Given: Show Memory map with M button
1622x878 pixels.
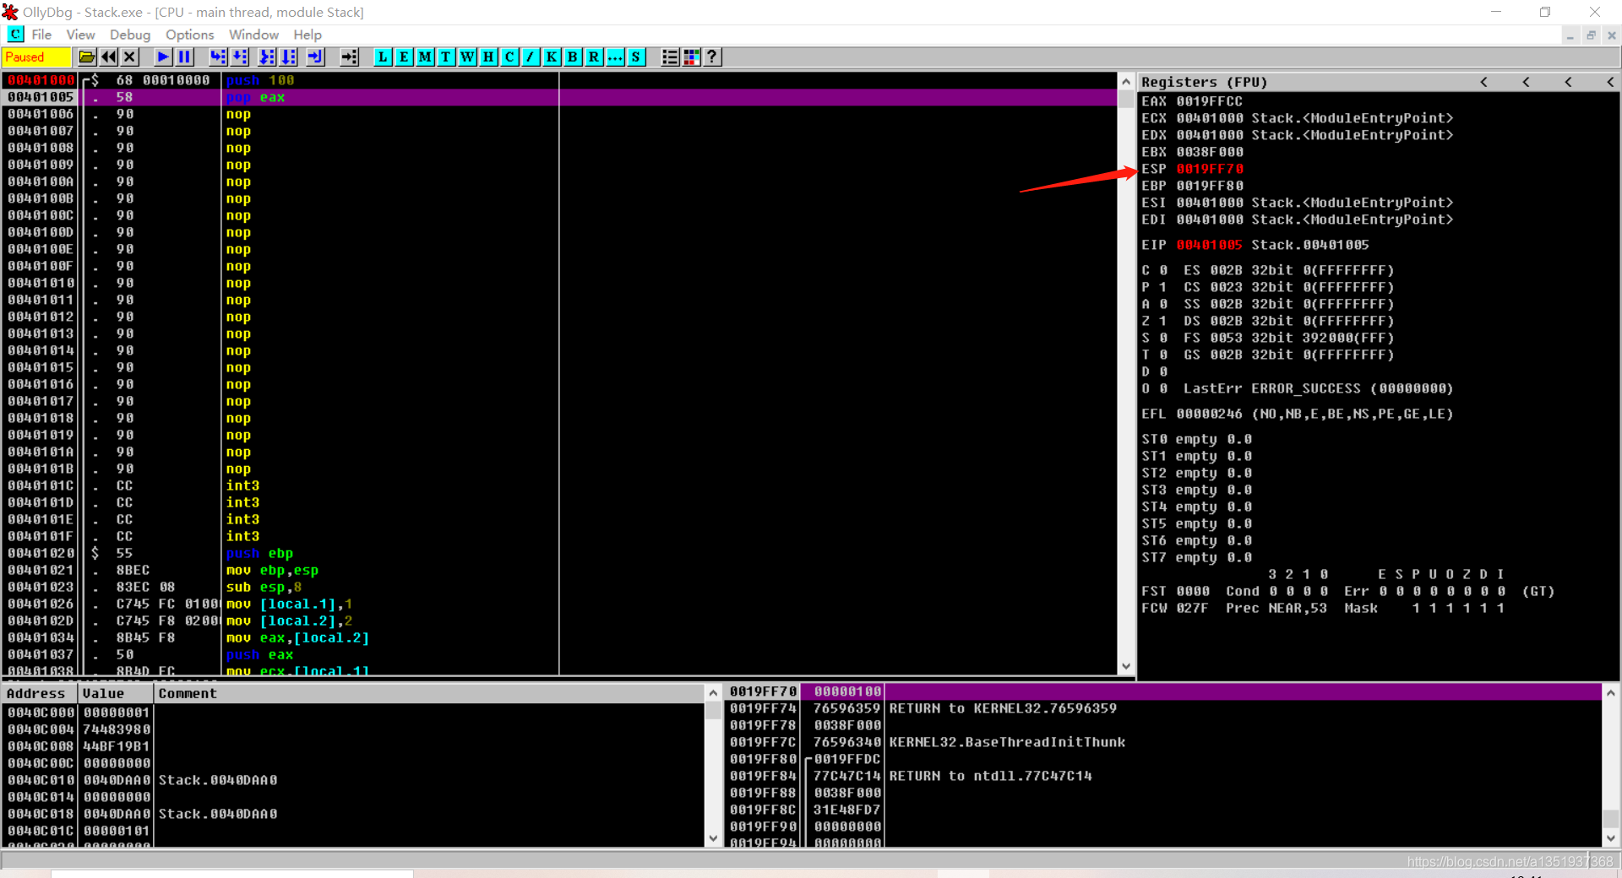Looking at the screenshot, I should coord(426,57).
